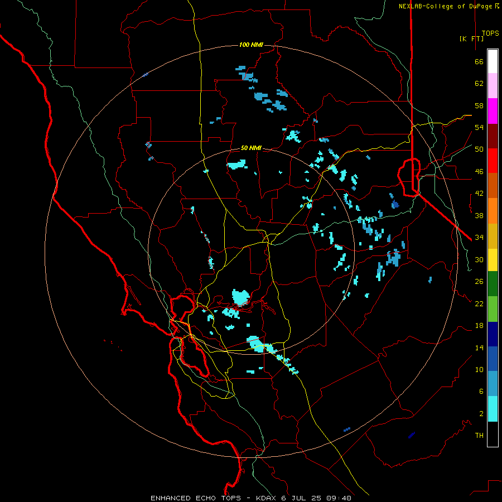Click the dark navy echo outside the ring
This screenshot has width=502, height=502.
(x=412, y=435)
